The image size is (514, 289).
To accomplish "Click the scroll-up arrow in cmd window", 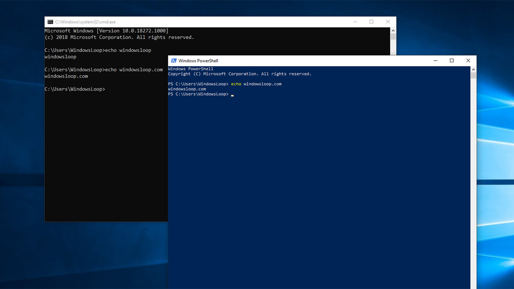I will (x=393, y=30).
